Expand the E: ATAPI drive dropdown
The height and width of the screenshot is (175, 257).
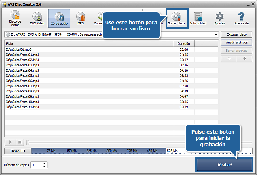216,34
